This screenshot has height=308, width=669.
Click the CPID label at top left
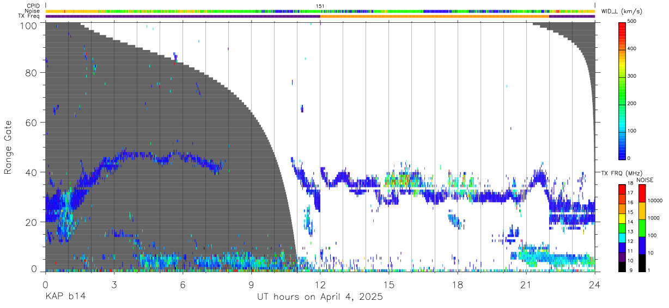33,6
